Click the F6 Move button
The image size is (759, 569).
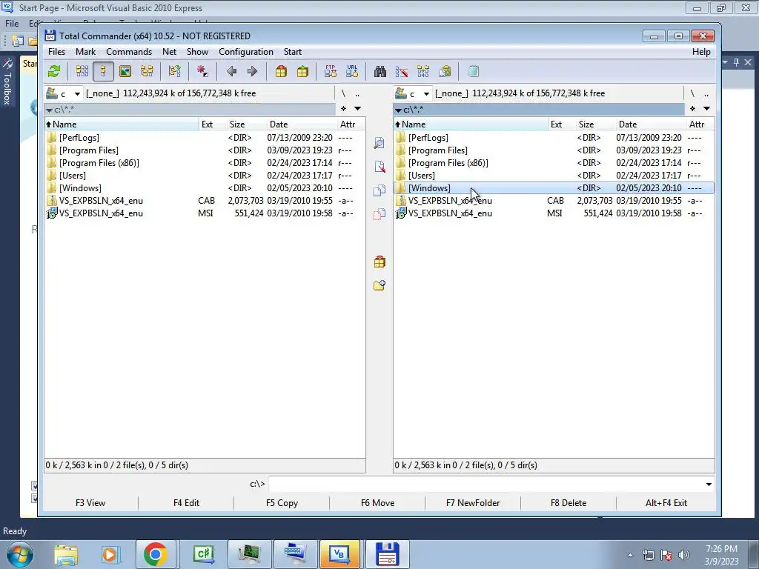pos(377,503)
